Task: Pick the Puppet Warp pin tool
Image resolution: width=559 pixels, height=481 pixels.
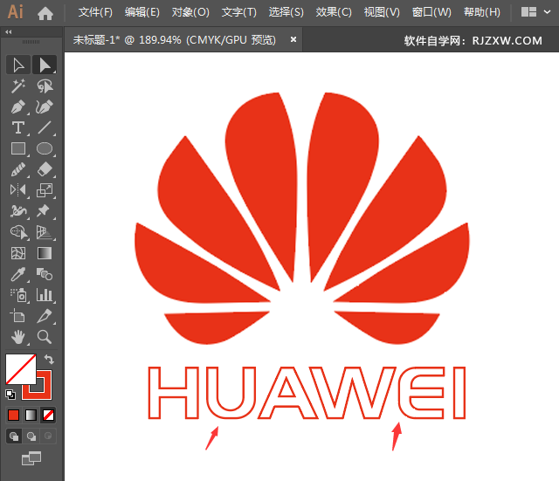Action: [x=45, y=211]
